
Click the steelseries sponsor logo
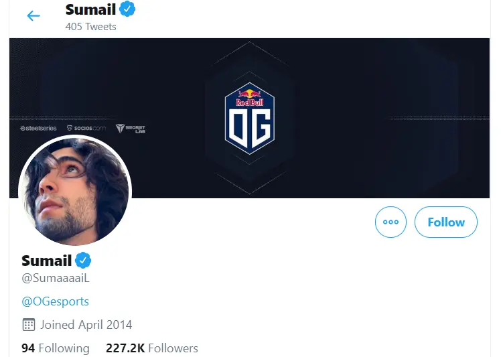[x=39, y=128]
